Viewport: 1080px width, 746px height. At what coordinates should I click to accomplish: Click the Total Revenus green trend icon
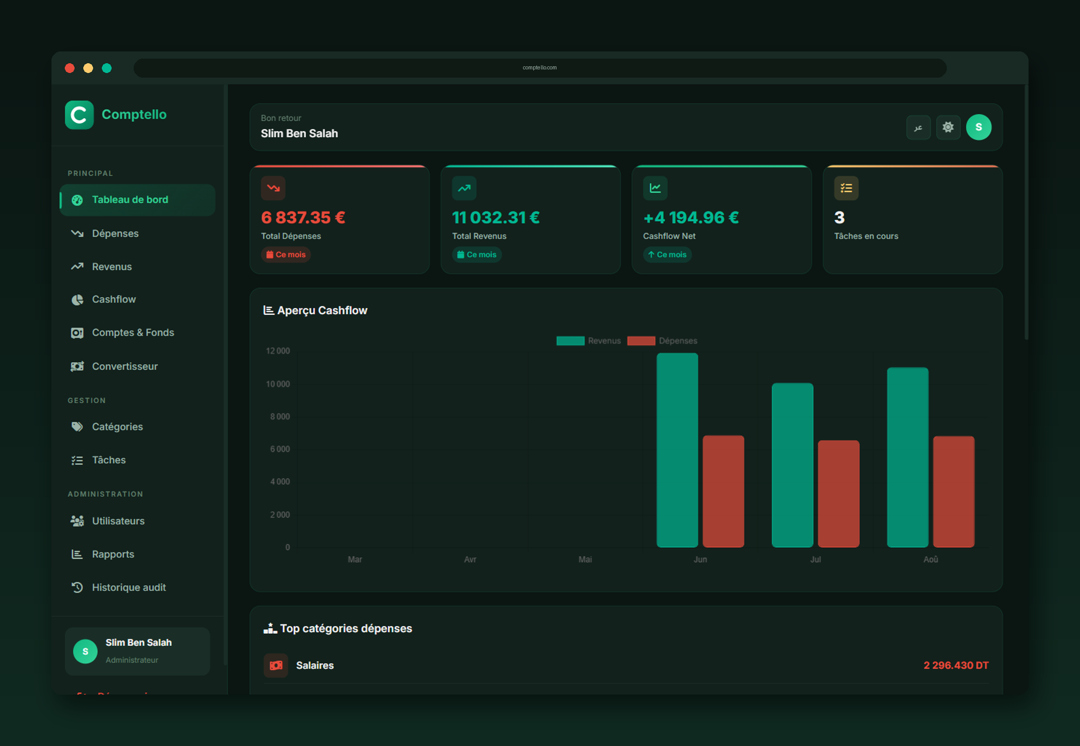464,188
